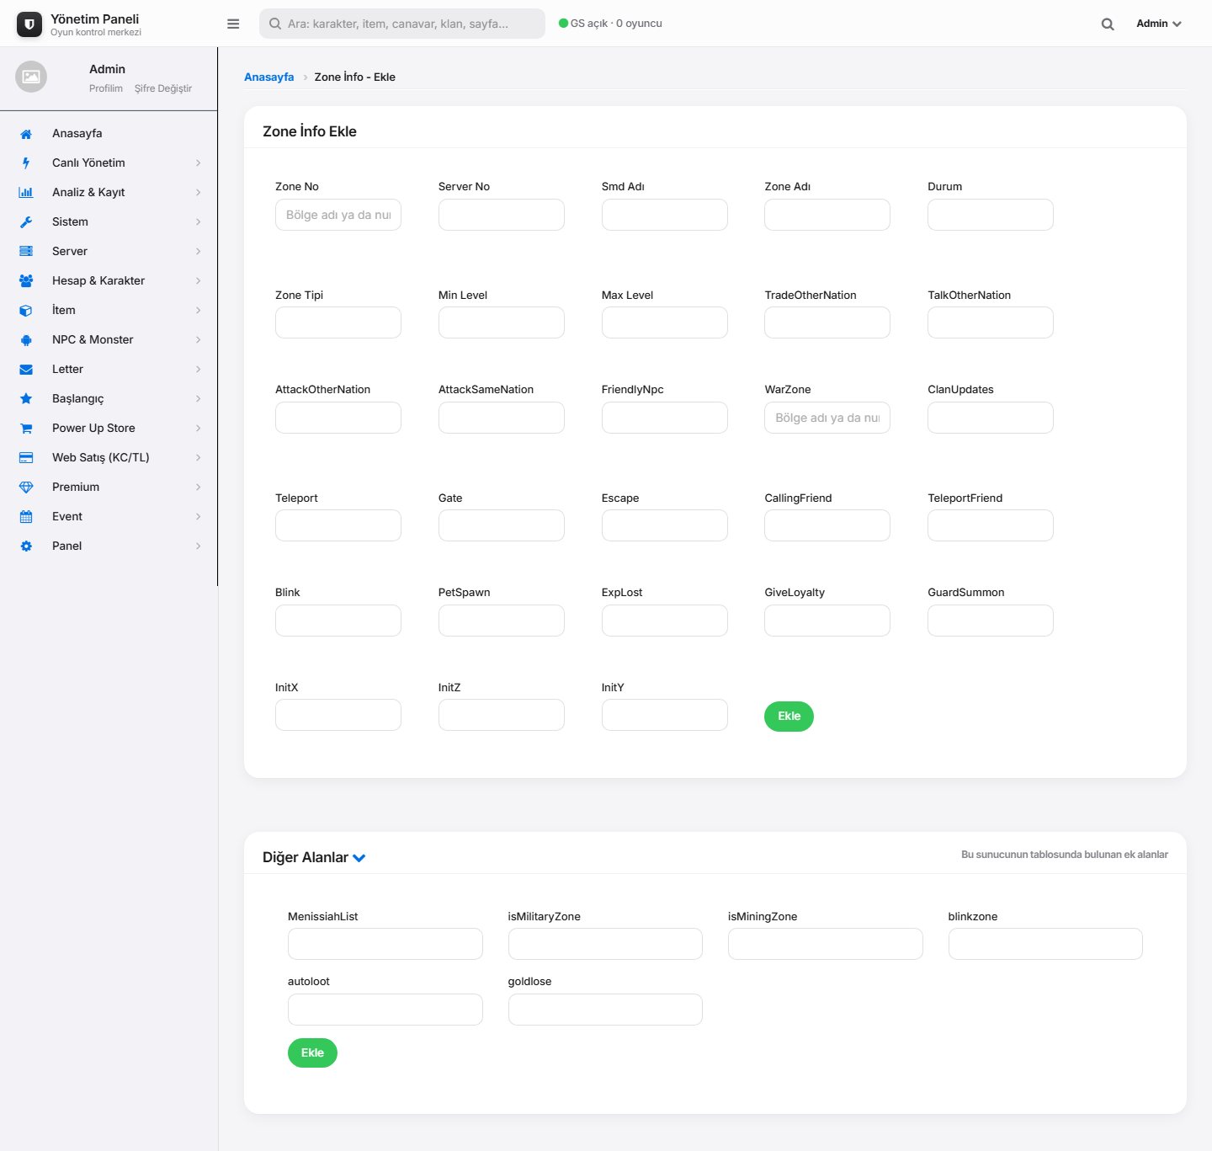Click the calendar icon for Event
The height and width of the screenshot is (1151, 1212).
pos(26,517)
